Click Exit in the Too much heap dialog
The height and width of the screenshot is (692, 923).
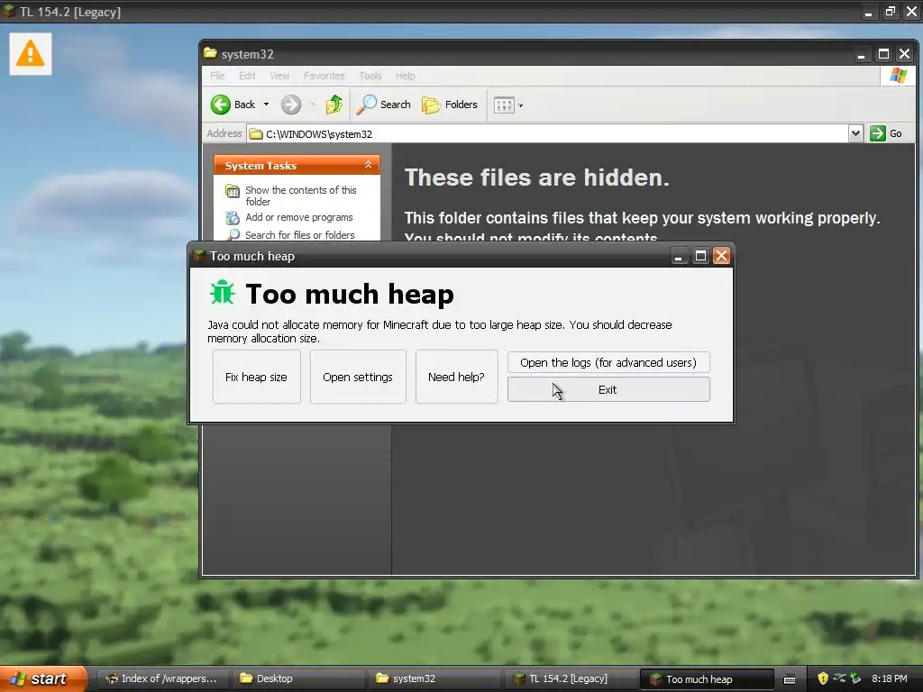pos(608,389)
